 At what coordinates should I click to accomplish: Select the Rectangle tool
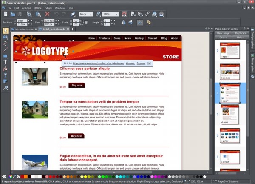click(x=6, y=56)
